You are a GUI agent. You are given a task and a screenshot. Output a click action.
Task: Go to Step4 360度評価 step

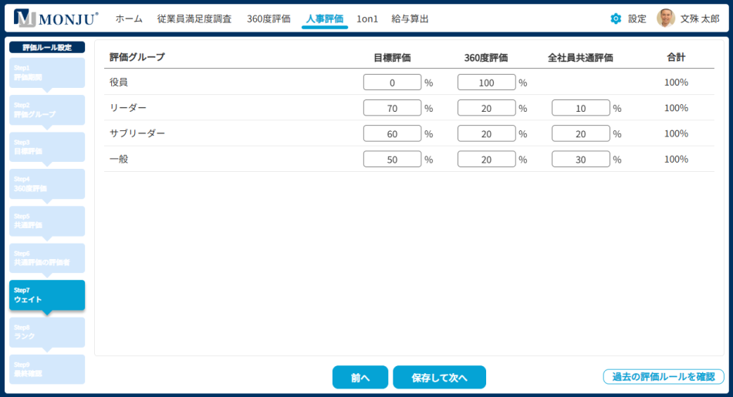(47, 183)
